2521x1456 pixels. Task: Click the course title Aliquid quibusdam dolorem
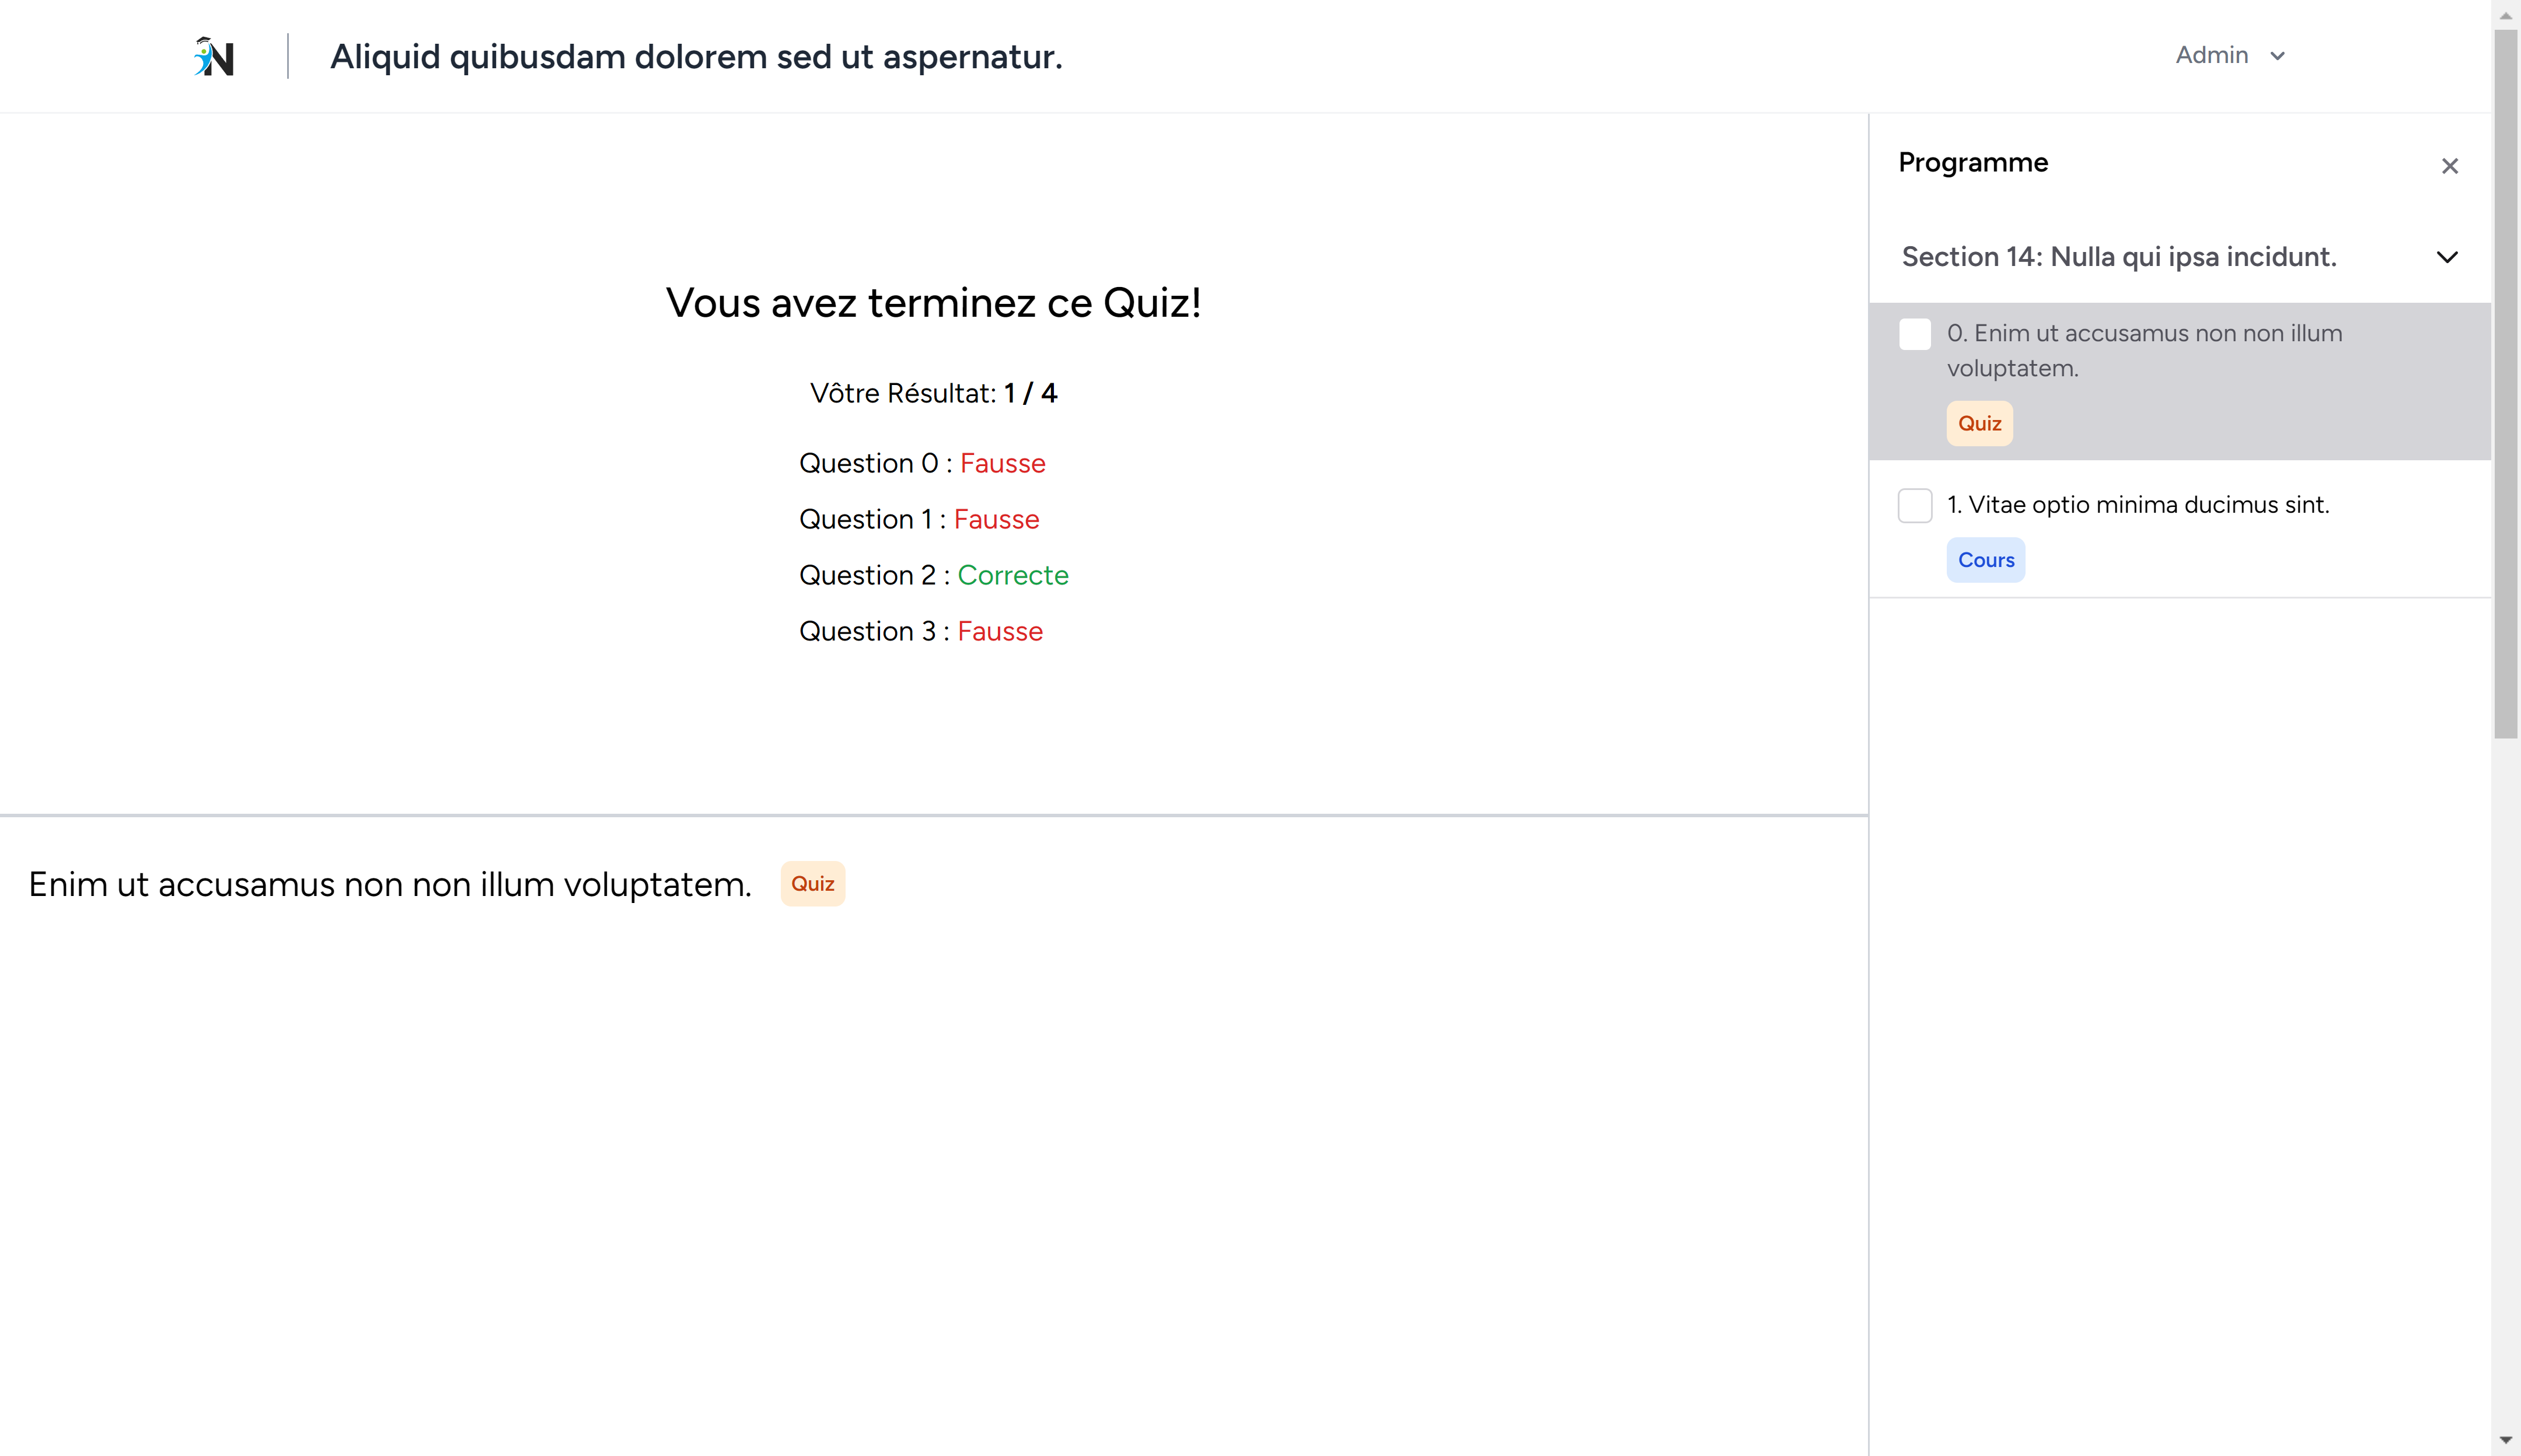695,57
